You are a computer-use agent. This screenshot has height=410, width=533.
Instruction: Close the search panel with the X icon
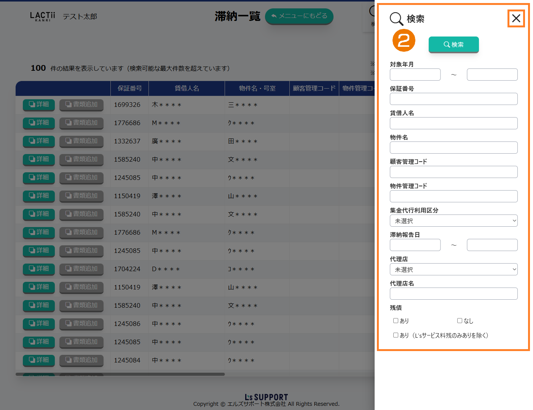pos(516,18)
